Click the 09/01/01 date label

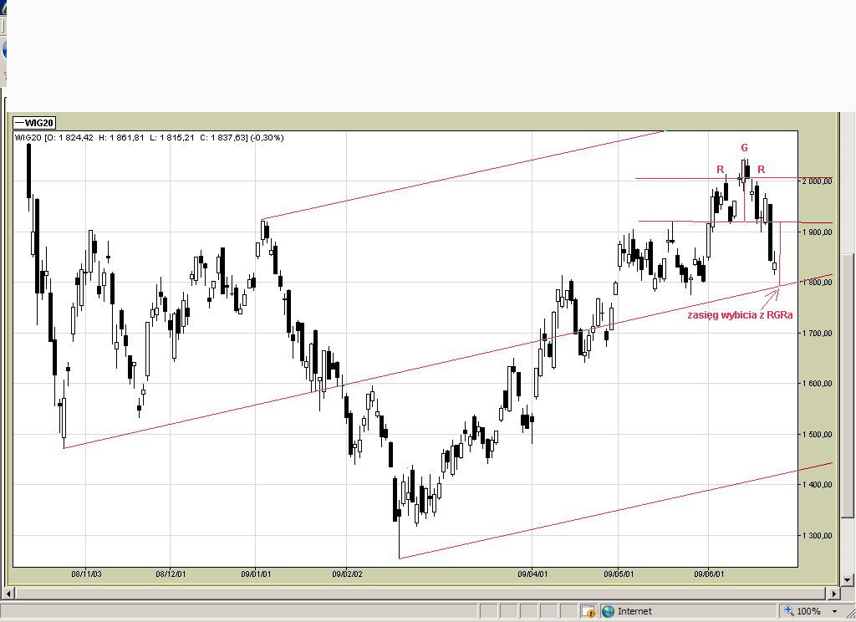(256, 574)
